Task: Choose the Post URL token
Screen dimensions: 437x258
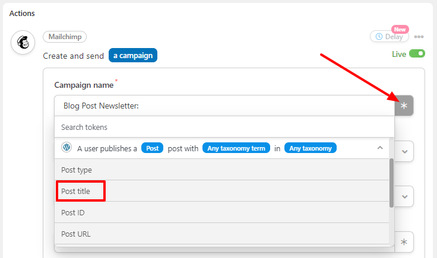Action: click(222, 234)
